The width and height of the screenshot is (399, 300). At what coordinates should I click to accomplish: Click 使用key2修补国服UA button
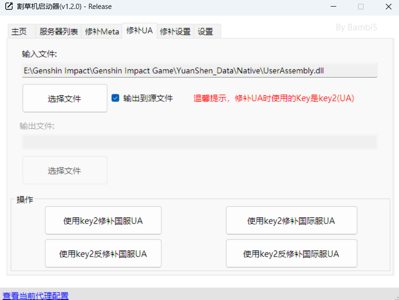point(103,220)
